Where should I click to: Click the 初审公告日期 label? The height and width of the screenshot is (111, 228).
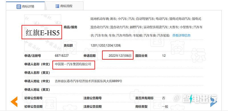33,107
